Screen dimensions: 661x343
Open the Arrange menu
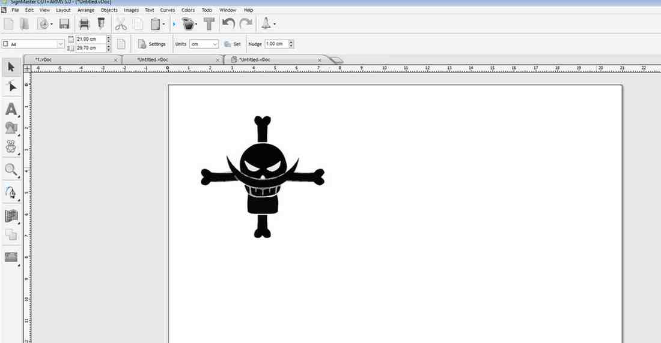pos(85,10)
